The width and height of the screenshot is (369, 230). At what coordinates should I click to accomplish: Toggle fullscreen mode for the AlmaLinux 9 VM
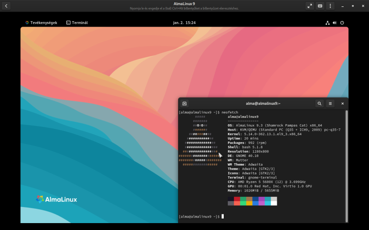(309, 6)
